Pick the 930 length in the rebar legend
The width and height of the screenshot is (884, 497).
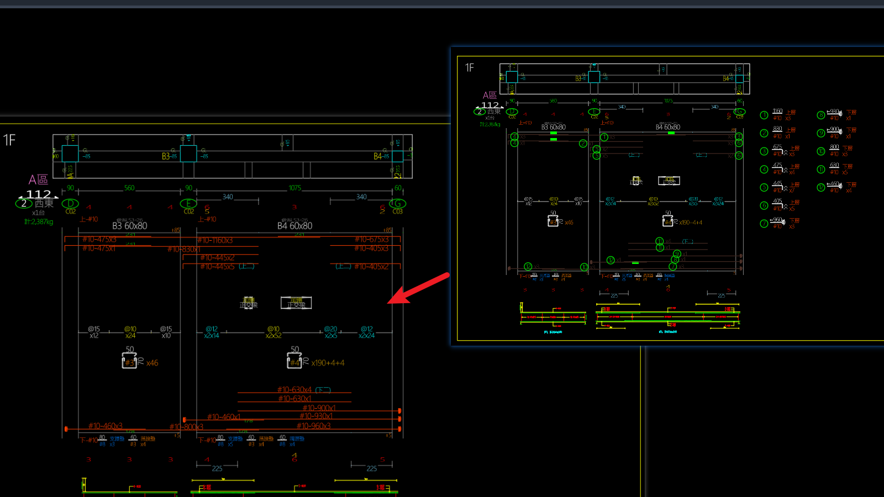(834, 112)
